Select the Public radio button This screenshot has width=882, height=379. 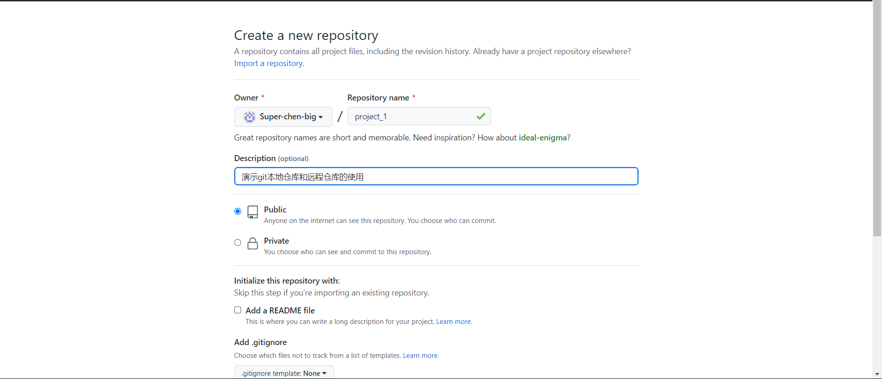pyautogui.click(x=237, y=212)
